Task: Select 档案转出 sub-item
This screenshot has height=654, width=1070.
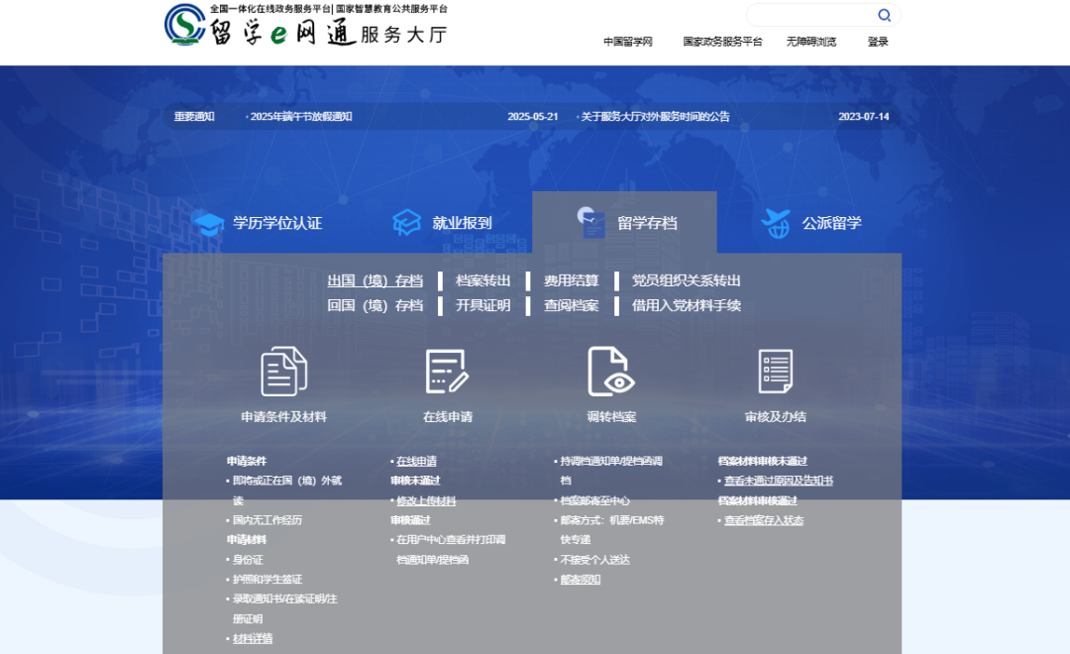Action: pos(483,280)
